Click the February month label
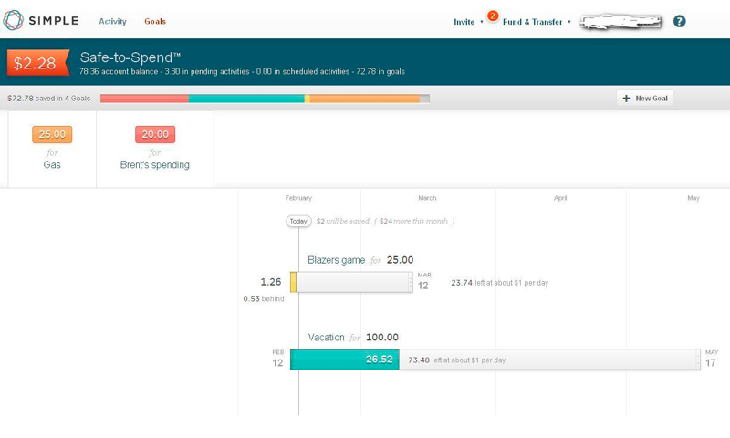The width and height of the screenshot is (730, 438). (298, 198)
